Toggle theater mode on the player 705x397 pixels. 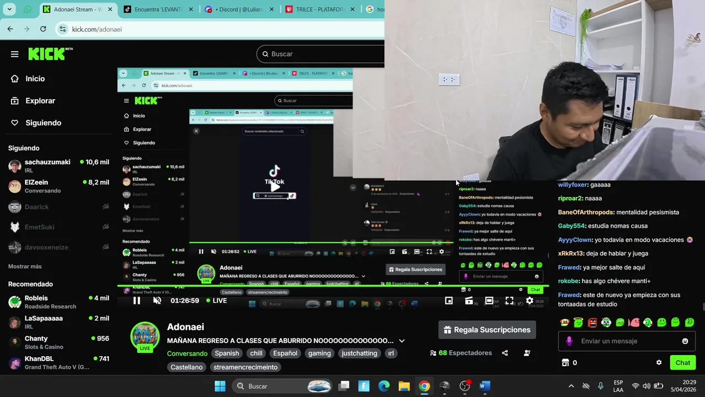(x=489, y=301)
